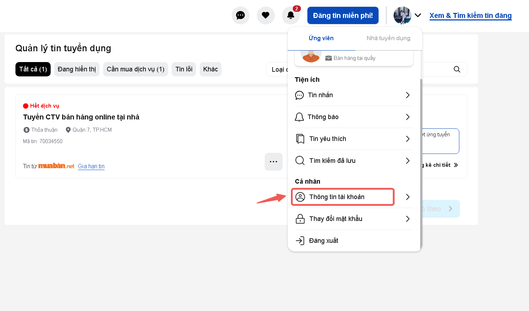The image size is (529, 311).
Task: Click the 'Đăng xuất' logout icon
Action: click(300, 241)
